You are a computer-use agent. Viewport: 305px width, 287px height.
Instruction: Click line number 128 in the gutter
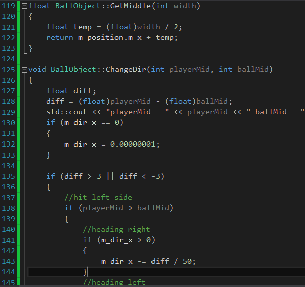9,101
